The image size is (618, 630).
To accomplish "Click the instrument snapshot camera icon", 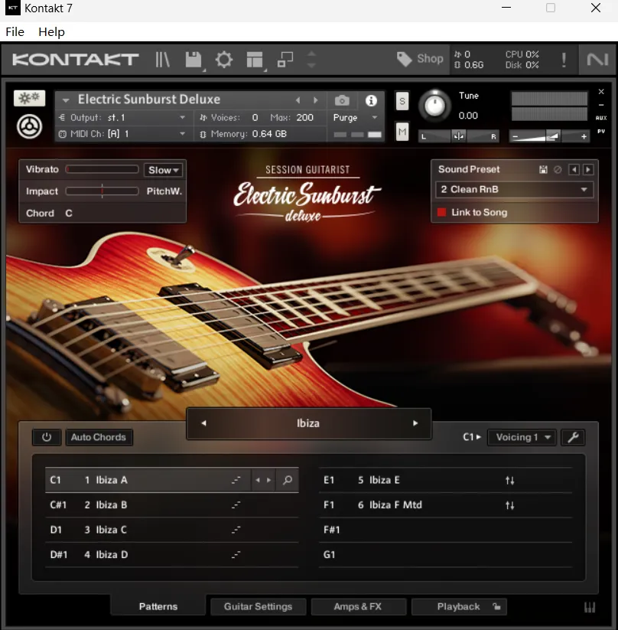I will tap(342, 100).
